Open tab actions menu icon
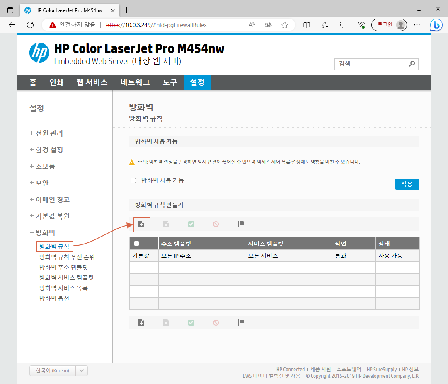 (x=10, y=10)
